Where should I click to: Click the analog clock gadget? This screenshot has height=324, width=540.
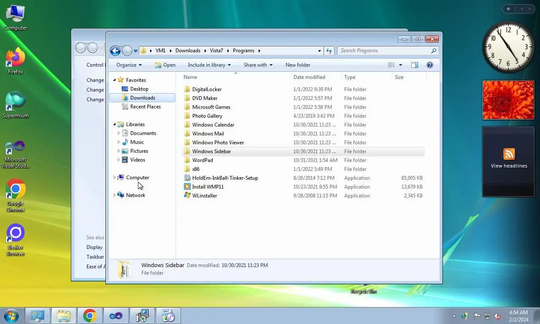click(508, 47)
